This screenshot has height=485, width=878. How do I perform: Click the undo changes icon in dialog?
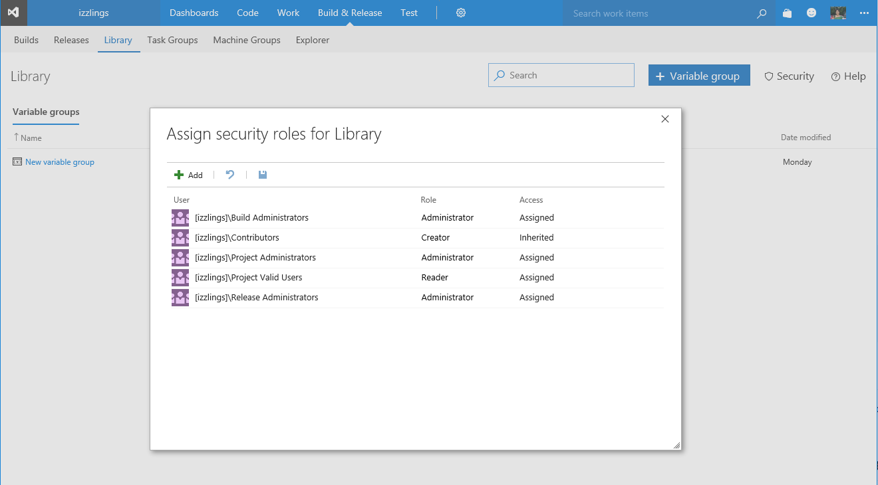tap(230, 175)
